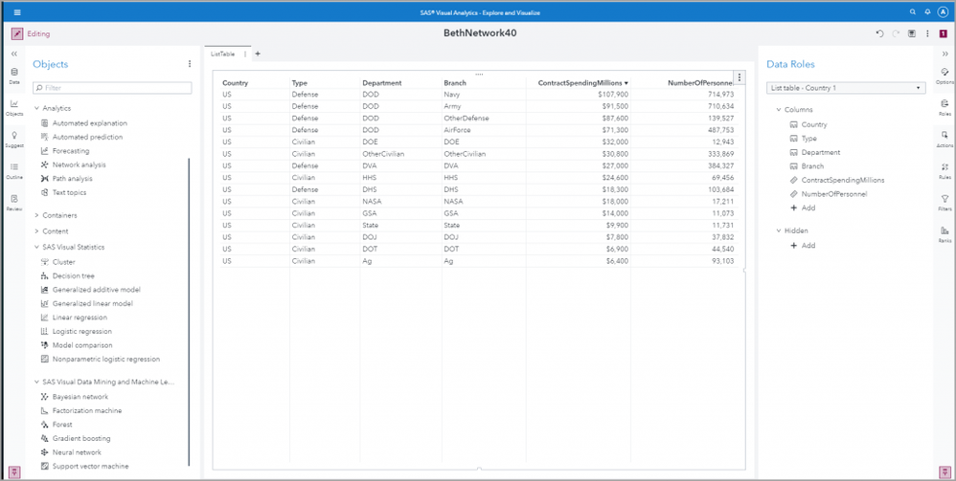Select the Cluster object
This screenshot has height=481, width=956.
(x=63, y=262)
